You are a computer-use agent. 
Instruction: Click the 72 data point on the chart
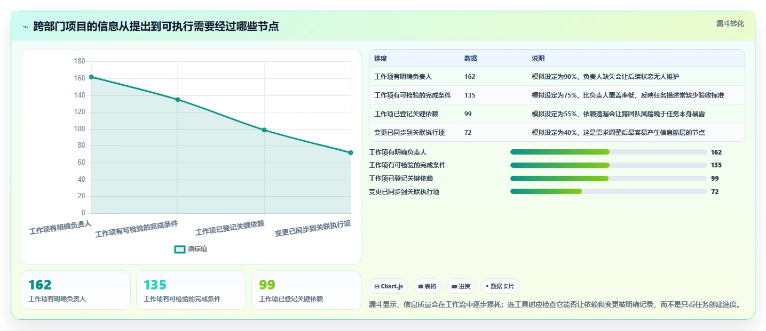coord(351,153)
